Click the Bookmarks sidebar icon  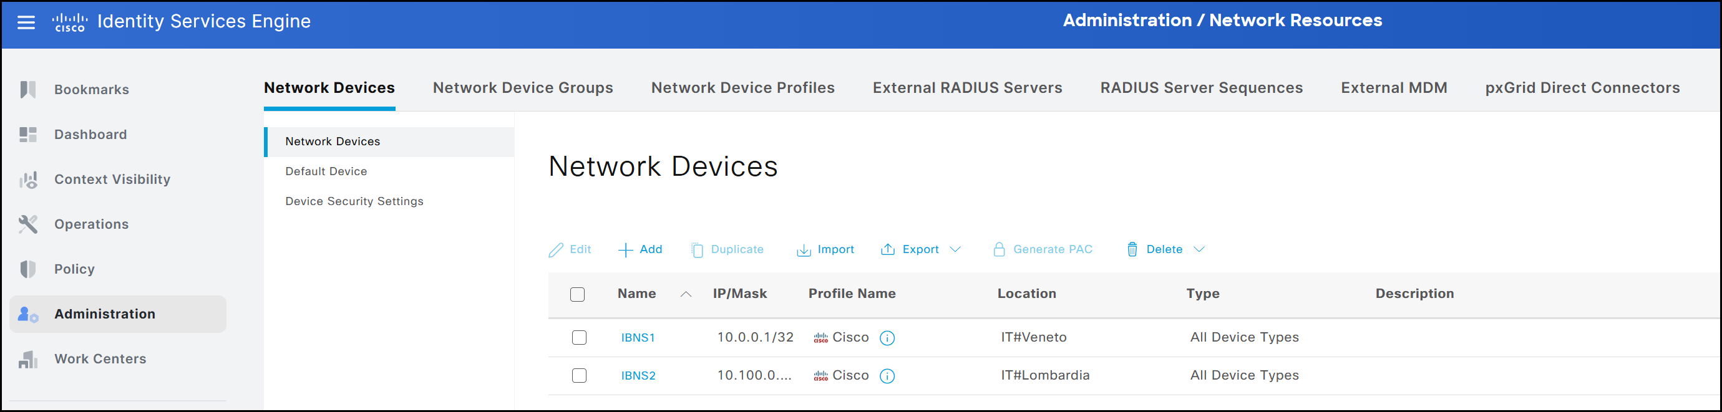click(27, 90)
